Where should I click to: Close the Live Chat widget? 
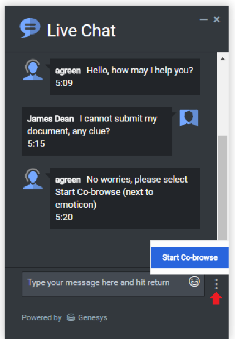click(x=217, y=19)
